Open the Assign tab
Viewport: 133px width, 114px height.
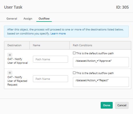(28, 19)
